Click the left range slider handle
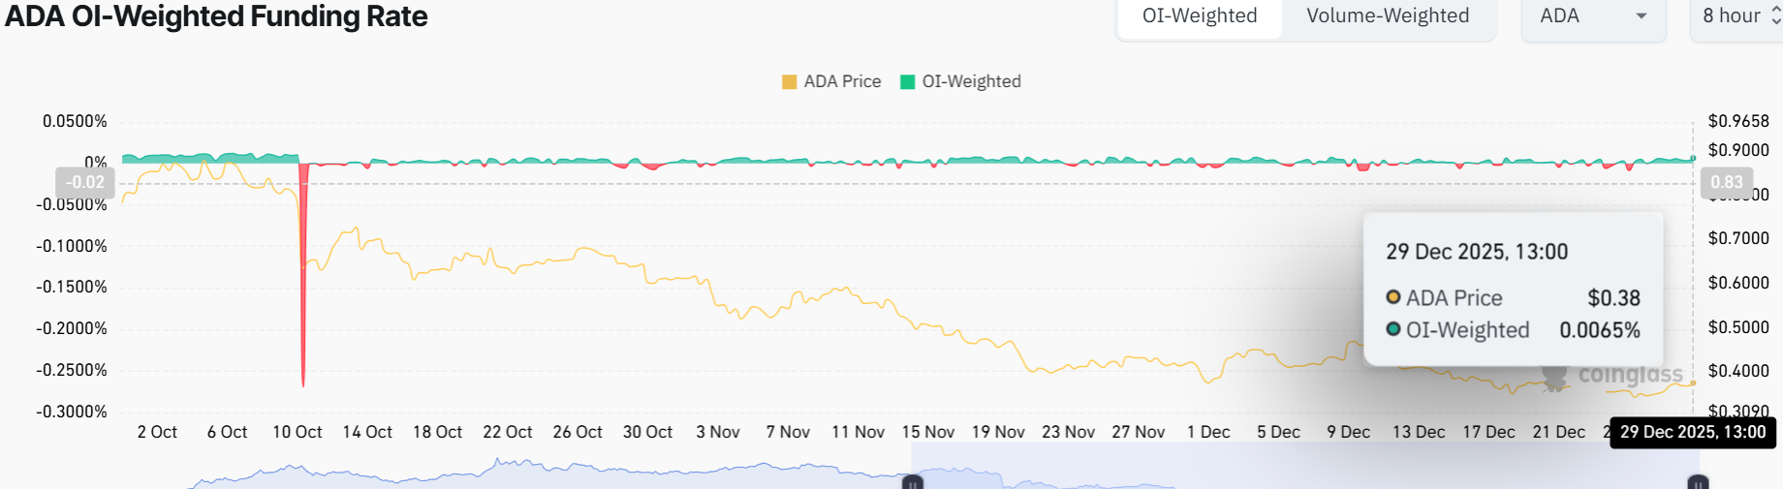The height and width of the screenshot is (489, 1783). 913,481
